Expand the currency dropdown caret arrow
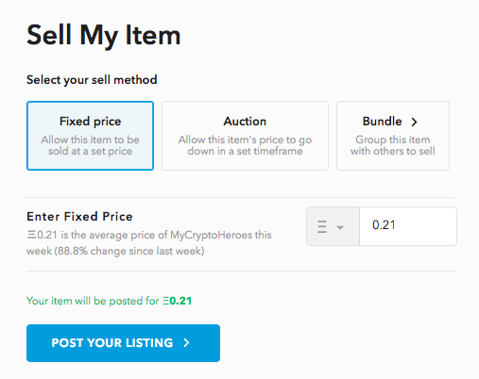The image size is (479, 379). coord(340,227)
